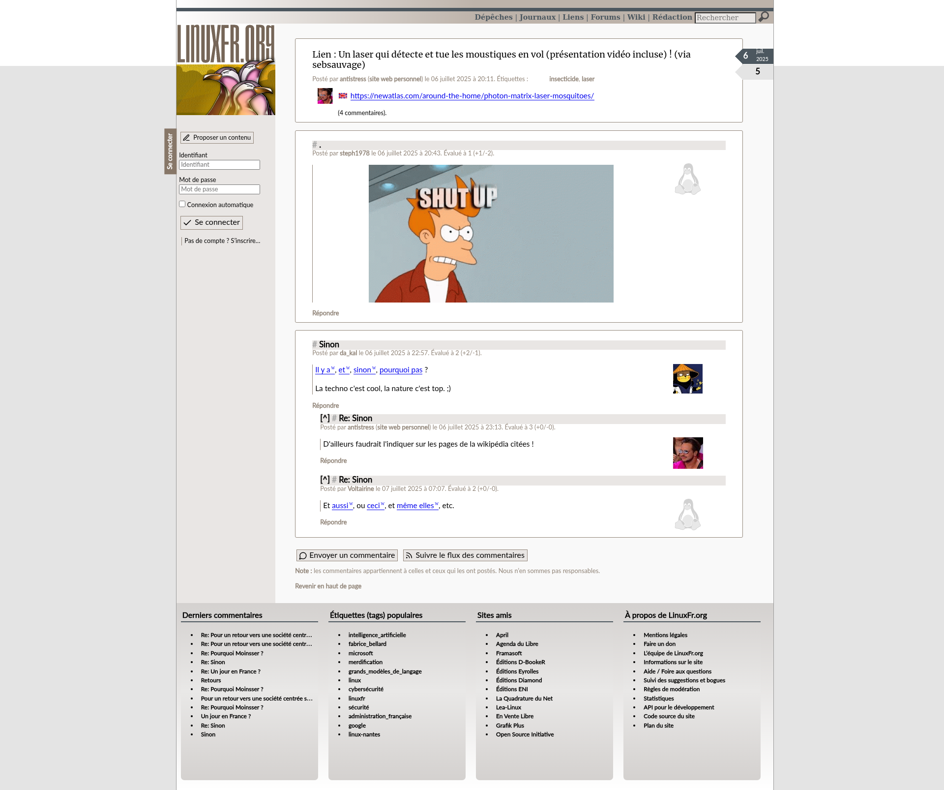The height and width of the screenshot is (790, 944).
Task: Click the search magnifier icon
Action: tap(764, 17)
